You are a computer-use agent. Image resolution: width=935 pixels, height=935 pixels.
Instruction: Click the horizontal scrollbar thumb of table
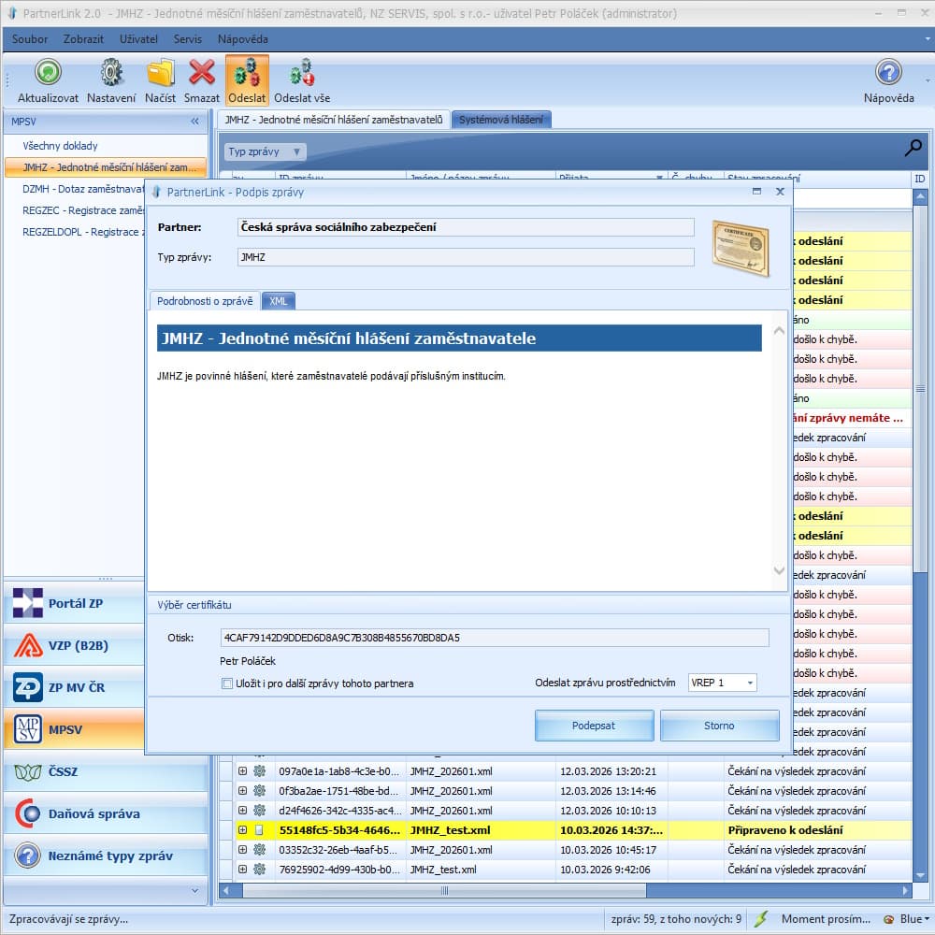click(x=444, y=891)
